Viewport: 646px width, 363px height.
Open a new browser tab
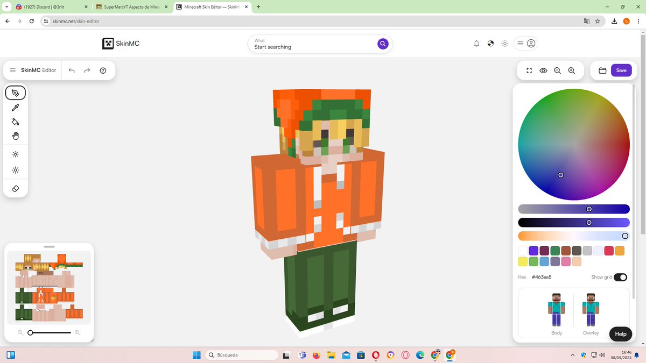tap(258, 7)
